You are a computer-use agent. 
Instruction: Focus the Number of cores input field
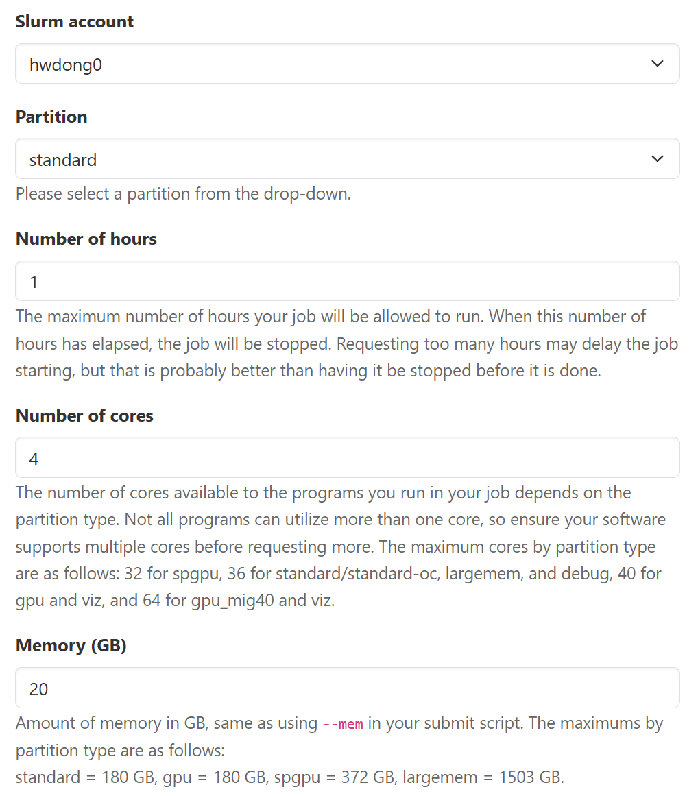point(347,458)
